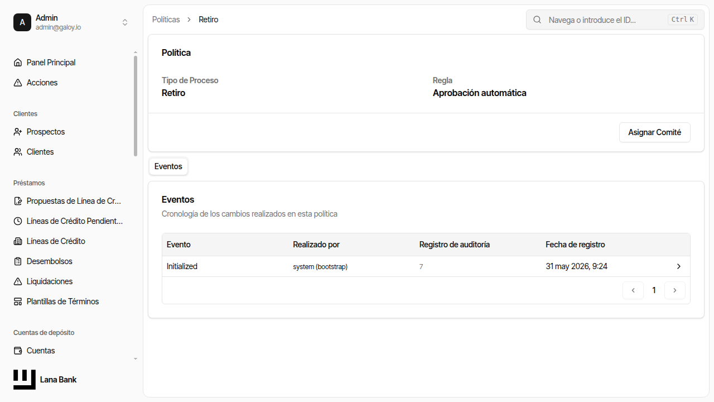
Task: Expand the Initialized event row arrow
Action: tap(679, 266)
